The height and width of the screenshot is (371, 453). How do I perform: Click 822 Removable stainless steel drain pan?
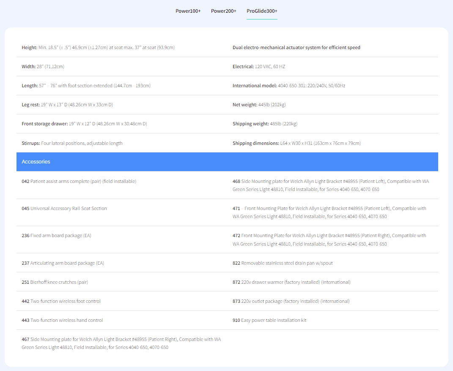[x=283, y=263]
